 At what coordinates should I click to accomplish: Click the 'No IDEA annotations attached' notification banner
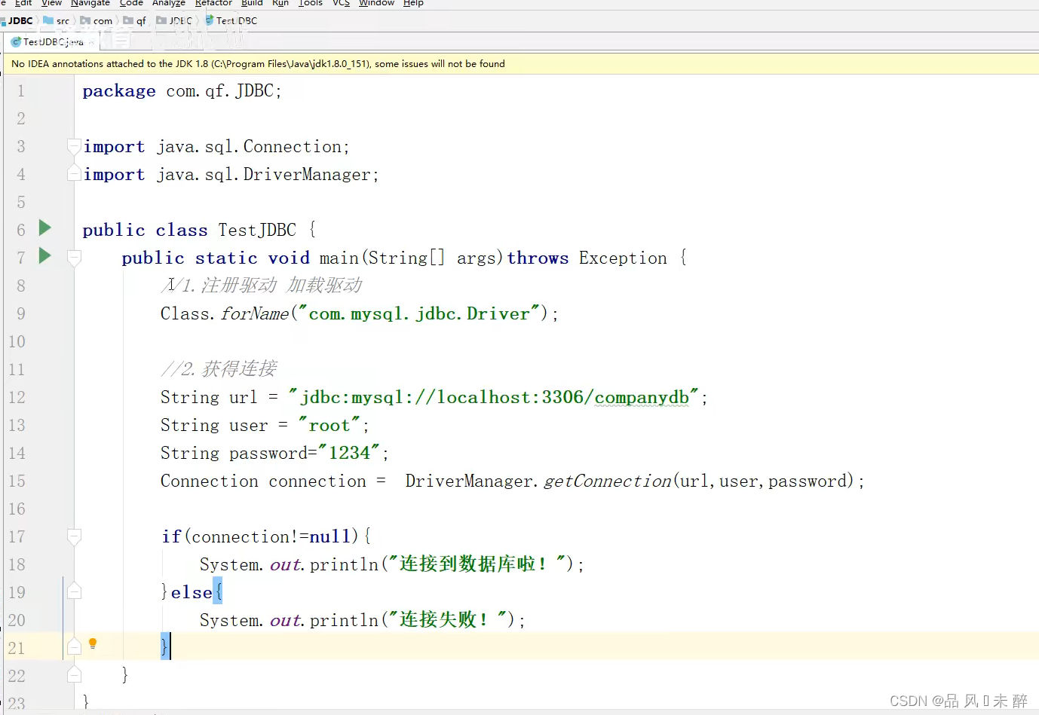coord(519,64)
